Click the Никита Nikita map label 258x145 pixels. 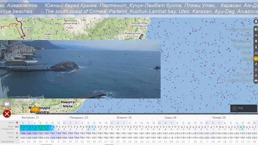(x=68, y=104)
